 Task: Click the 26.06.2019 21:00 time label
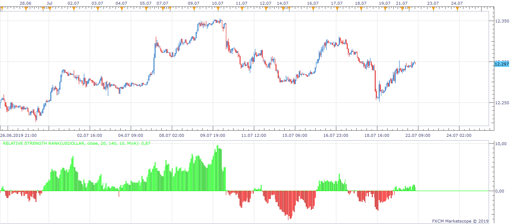(x=18, y=135)
